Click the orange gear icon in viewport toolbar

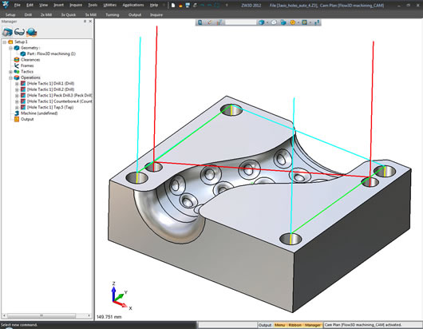pyautogui.click(x=292, y=22)
